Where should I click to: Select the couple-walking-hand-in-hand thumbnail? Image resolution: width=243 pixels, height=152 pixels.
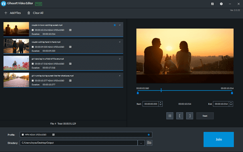tap(16, 46)
